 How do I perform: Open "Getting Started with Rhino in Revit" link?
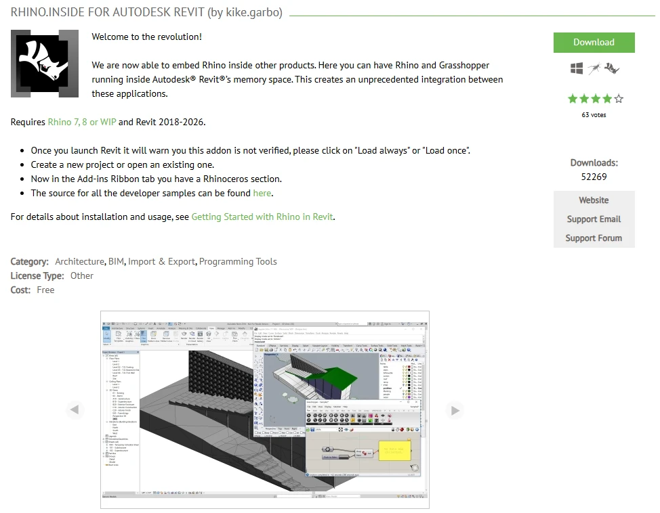262,217
